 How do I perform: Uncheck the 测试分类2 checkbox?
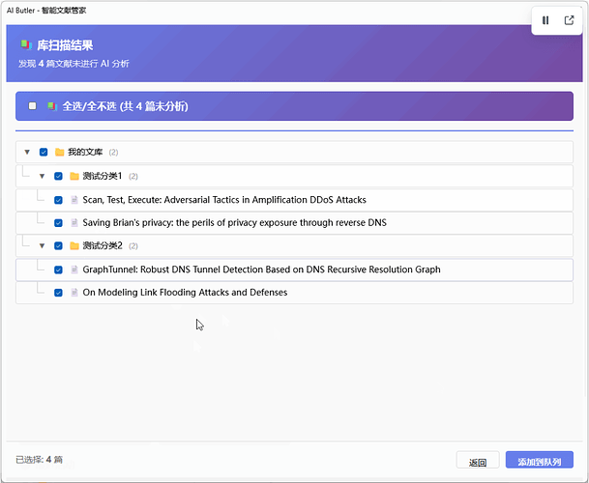pos(58,245)
